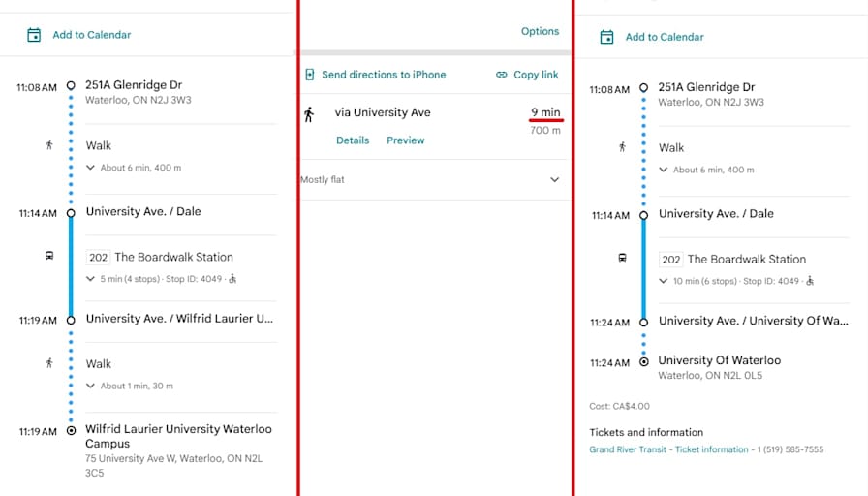Viewport: 868px width, 496px height.
Task: Click wheelchair accessible icon in left panel
Action: 232,278
